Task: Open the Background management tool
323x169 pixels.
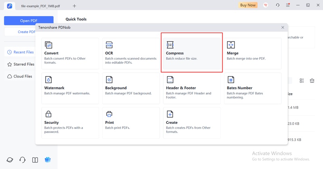Action: coord(131,88)
